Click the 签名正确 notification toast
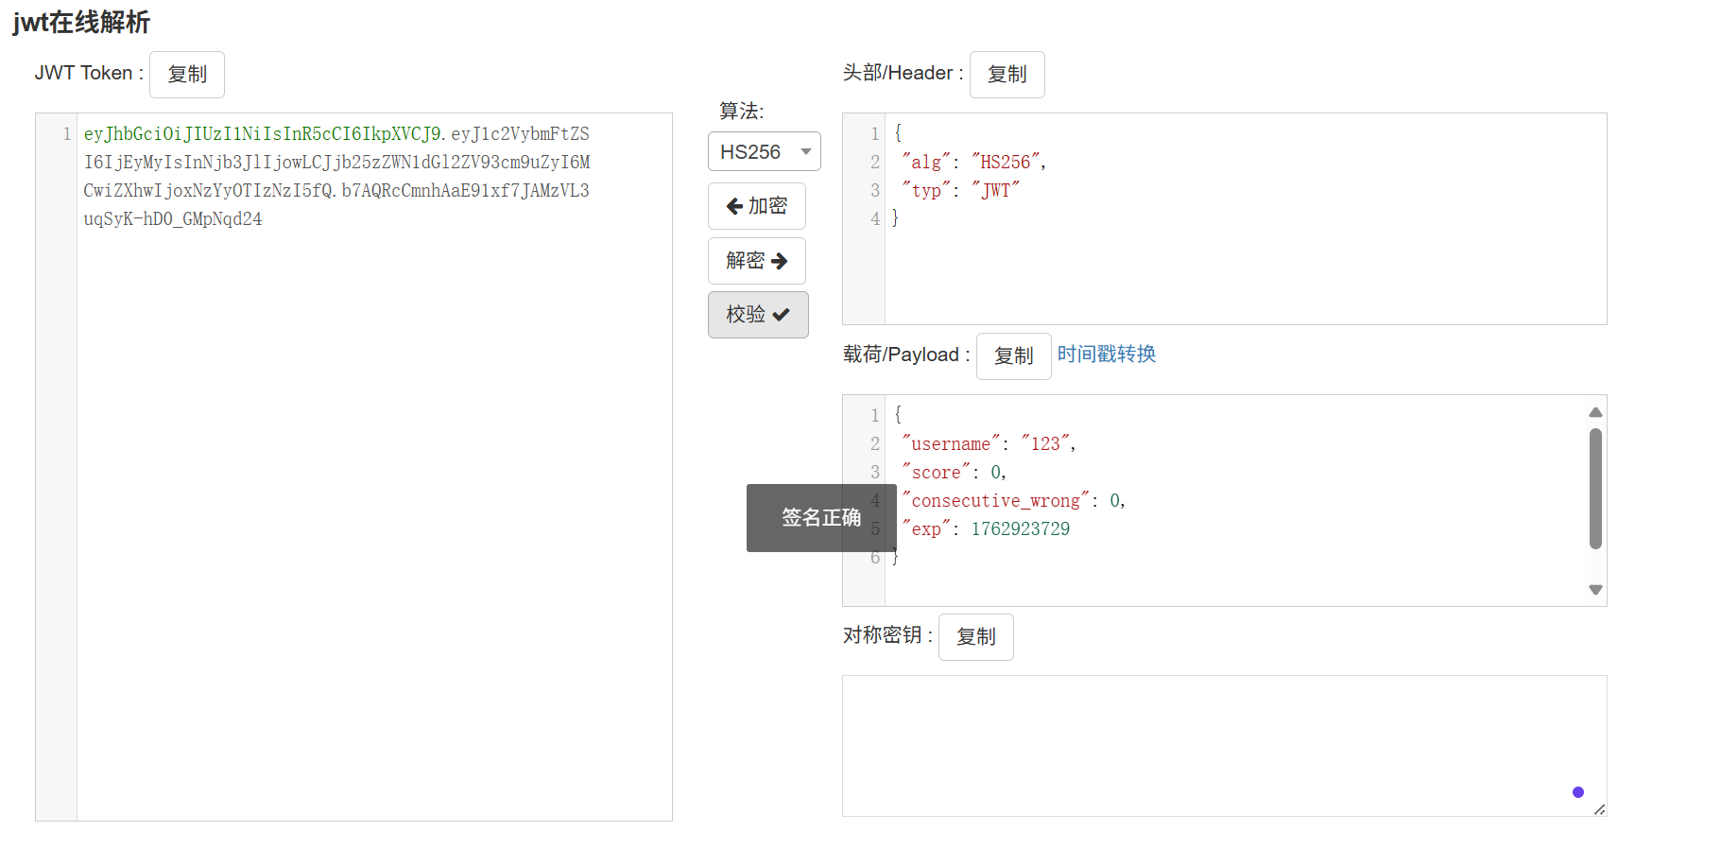The height and width of the screenshot is (848, 1721). pyautogui.click(x=821, y=518)
